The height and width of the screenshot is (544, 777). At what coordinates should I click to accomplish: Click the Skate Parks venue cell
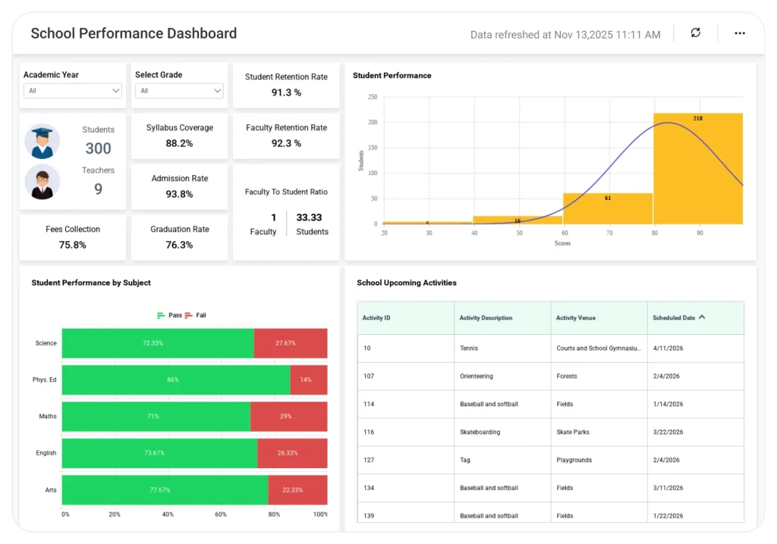tap(599, 432)
